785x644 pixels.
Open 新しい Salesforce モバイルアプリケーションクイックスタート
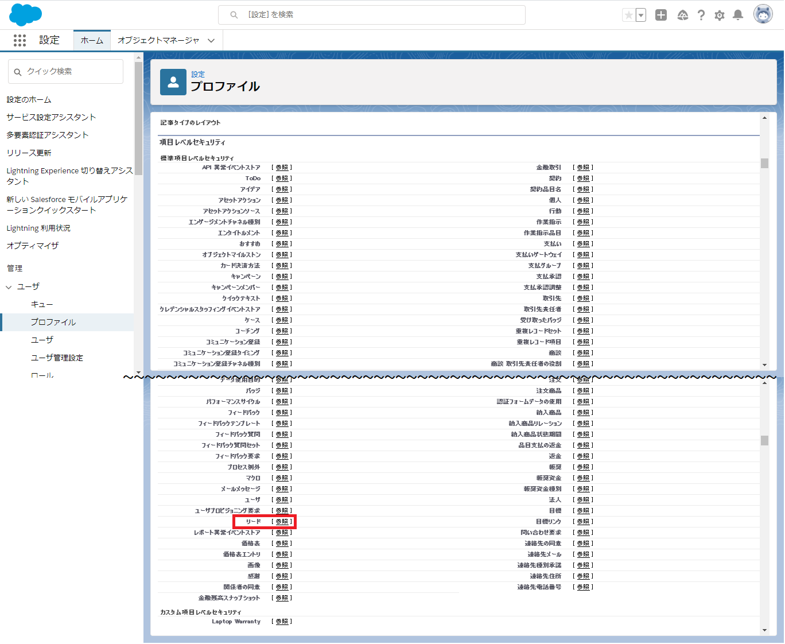click(x=67, y=204)
